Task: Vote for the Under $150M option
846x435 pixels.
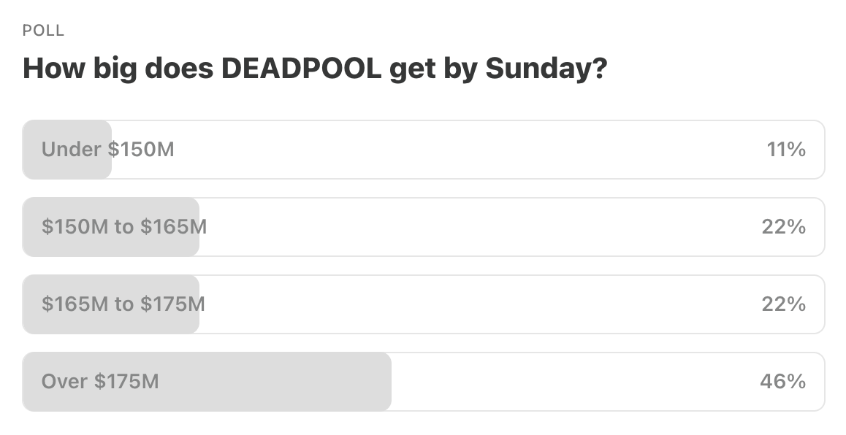Action: (422, 150)
